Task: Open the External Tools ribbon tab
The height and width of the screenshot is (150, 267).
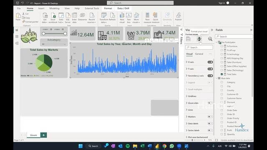Action: [x=92, y=8]
